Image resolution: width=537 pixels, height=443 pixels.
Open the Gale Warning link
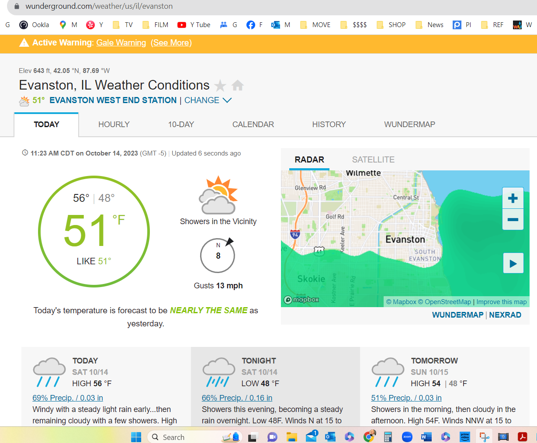coord(121,43)
